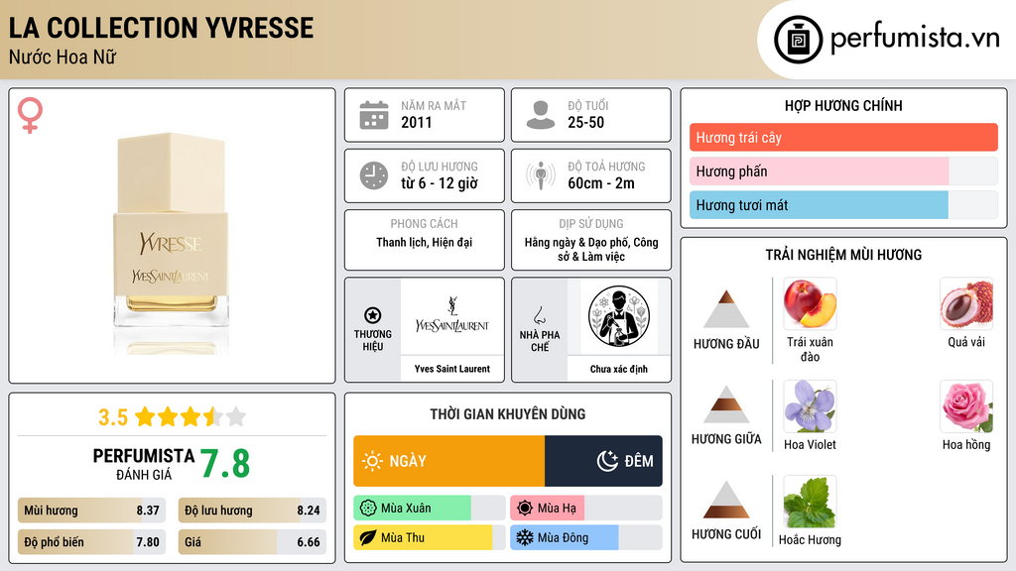The image size is (1016, 571).
Task: Click the nose icon above Nhà pha chế
Action: pyautogui.click(x=539, y=315)
